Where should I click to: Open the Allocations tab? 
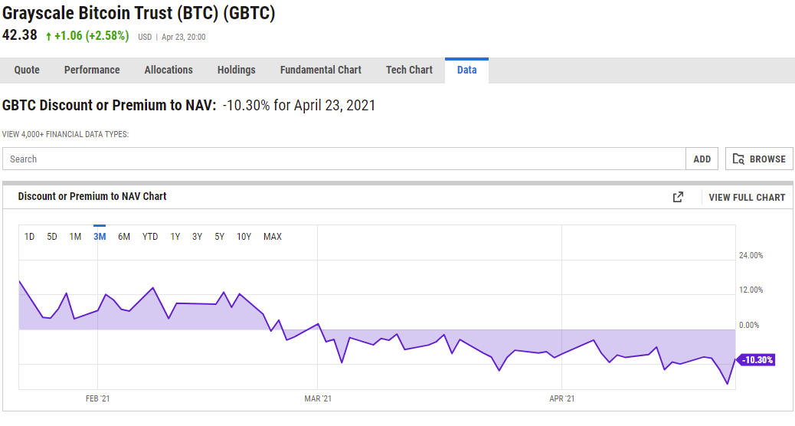168,70
